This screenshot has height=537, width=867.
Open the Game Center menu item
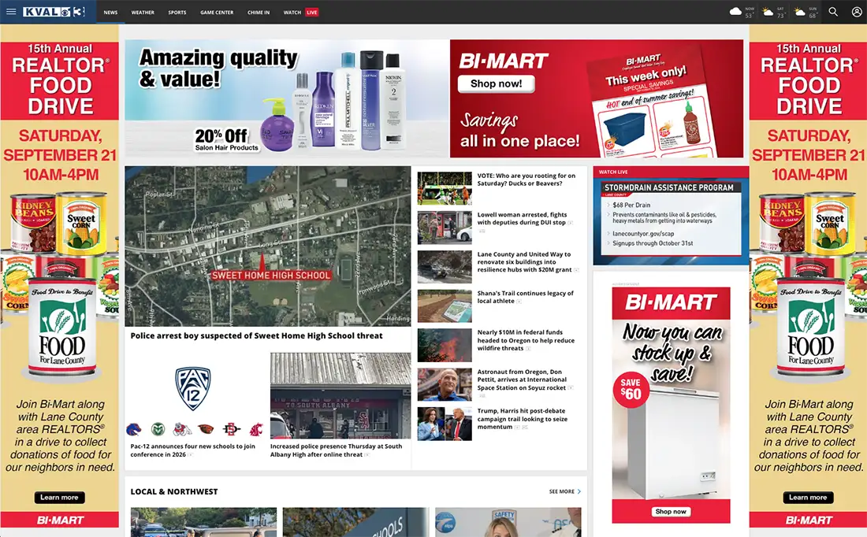[x=217, y=12]
